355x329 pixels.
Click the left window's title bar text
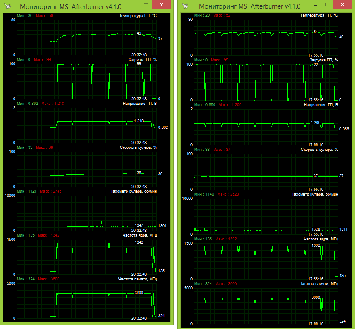[x=68, y=6]
